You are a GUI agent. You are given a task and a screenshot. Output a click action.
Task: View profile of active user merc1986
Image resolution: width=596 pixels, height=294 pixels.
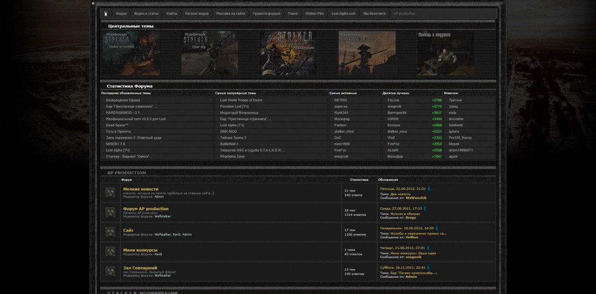click(342, 144)
